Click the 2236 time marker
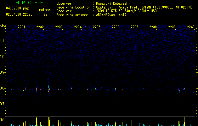Viewport: 198px width, 126px height. tap(116, 27)
